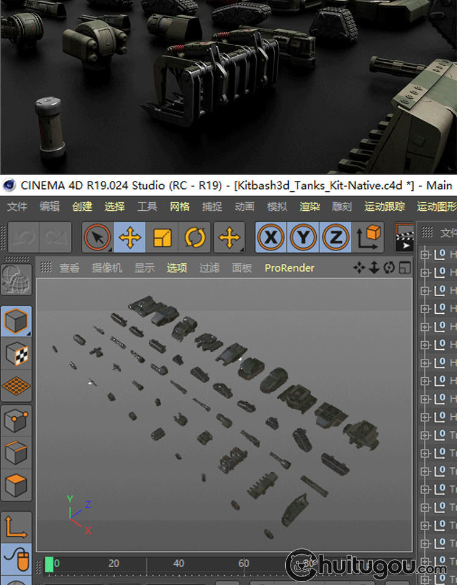Screen dimensions: 457x585
Task: Expand the last H object in tree
Action: (425, 417)
